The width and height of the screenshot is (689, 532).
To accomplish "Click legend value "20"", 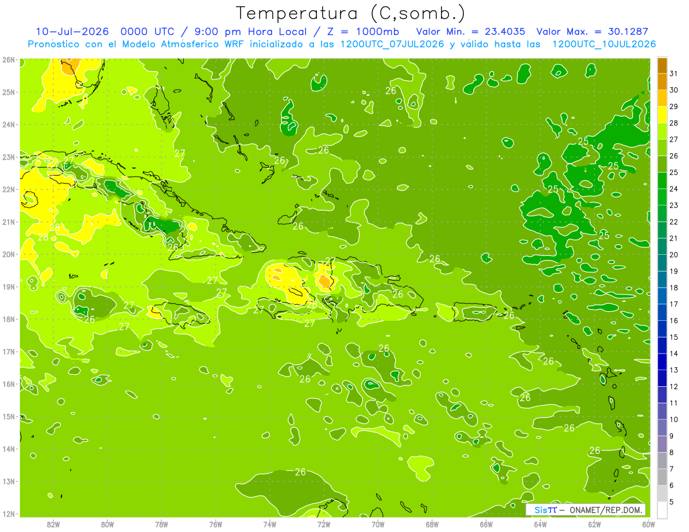I will pos(674,255).
